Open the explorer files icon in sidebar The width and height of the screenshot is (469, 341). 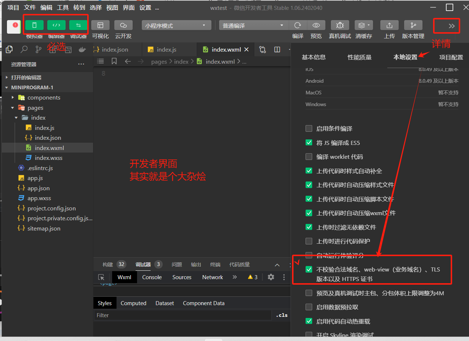[10, 49]
